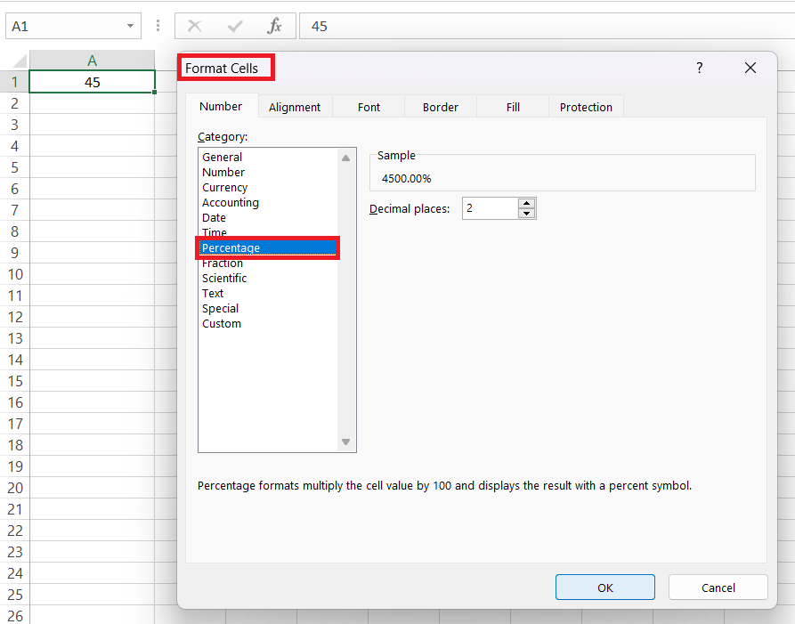
Task: Confirm with the OK button
Action: tap(604, 588)
